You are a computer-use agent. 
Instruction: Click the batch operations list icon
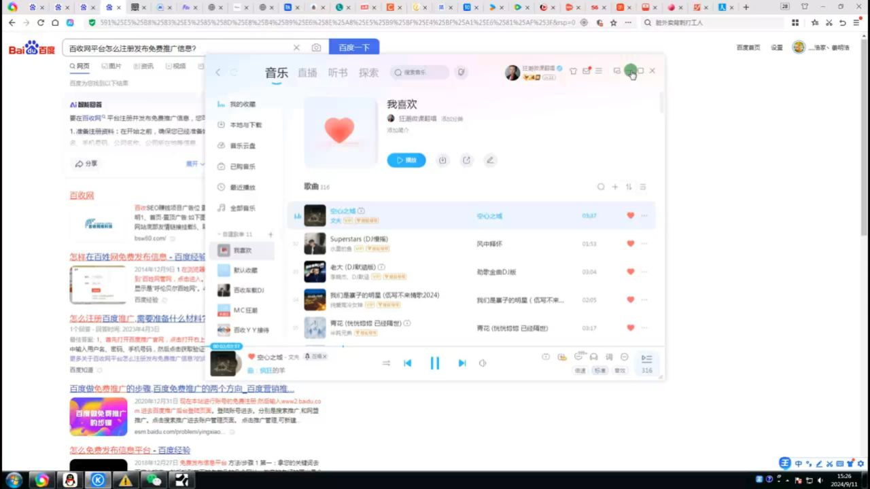click(643, 187)
